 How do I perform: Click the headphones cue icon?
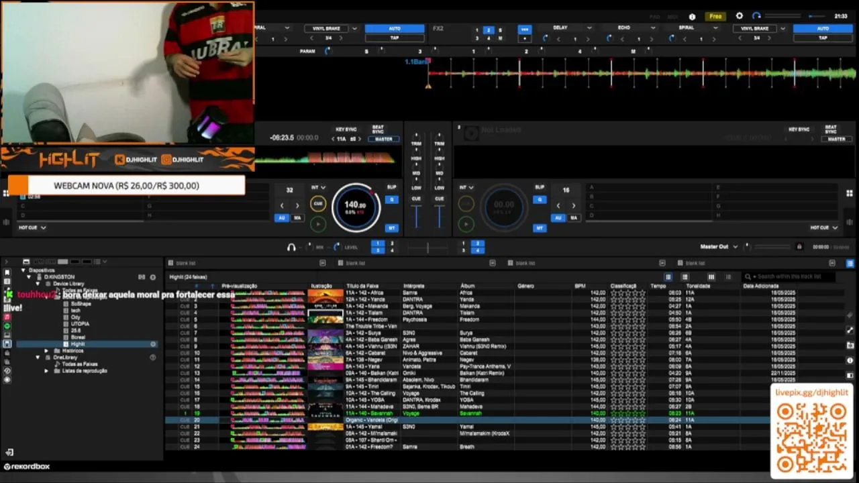291,247
